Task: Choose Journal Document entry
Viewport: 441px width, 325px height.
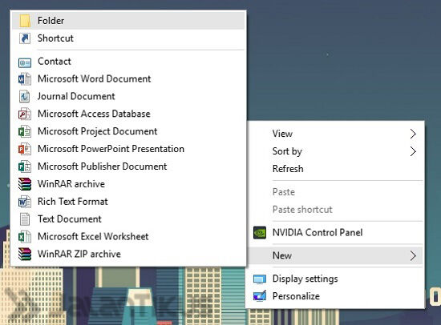Action: click(x=128, y=96)
